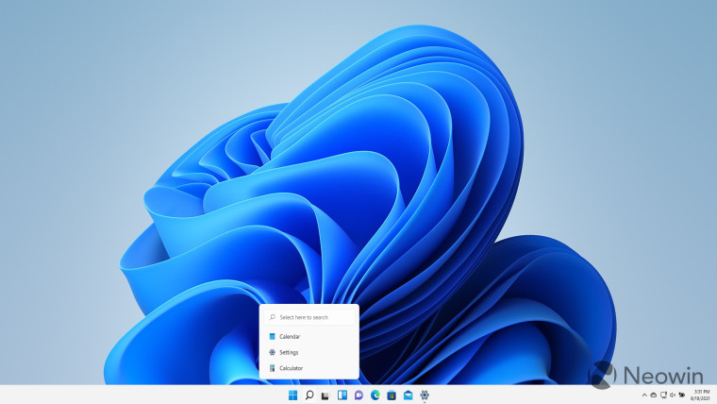Screen dimensions: 717x404
Task: Click the 'Select here to search' field
Action: click(309, 317)
